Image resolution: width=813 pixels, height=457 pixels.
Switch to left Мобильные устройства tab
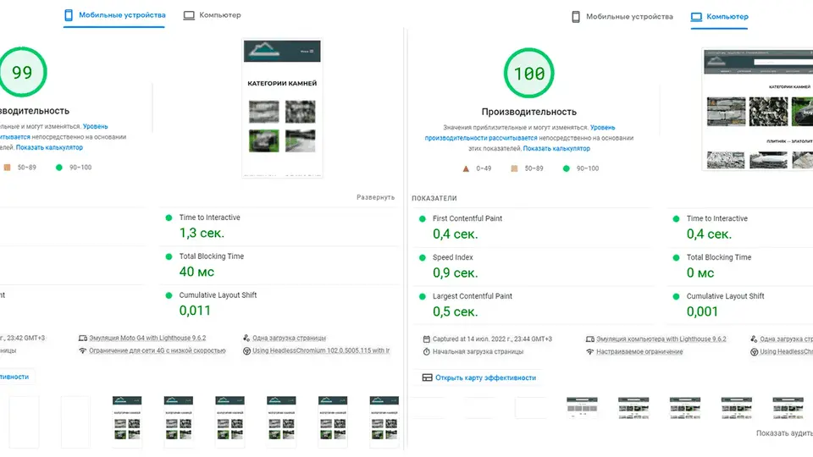coord(114,15)
